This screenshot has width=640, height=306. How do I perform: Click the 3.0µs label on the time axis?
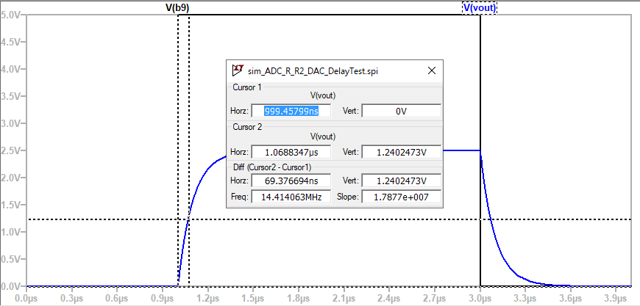pyautogui.click(x=480, y=299)
